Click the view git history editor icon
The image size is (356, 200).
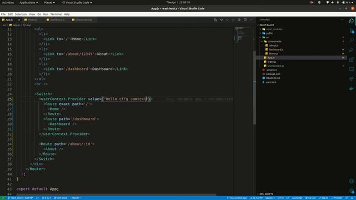pyautogui.click(x=239, y=20)
